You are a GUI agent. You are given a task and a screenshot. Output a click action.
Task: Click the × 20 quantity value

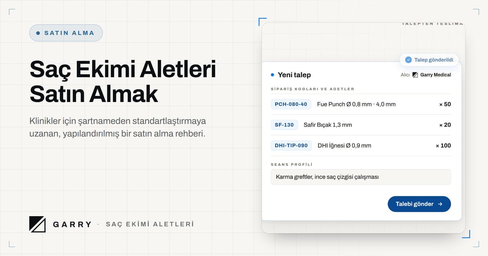tap(445, 125)
